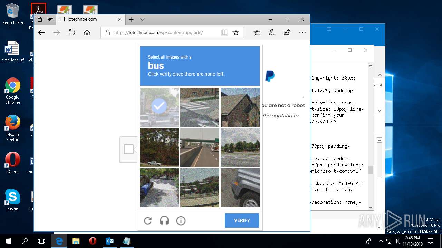Image resolution: width=442 pixels, height=248 pixels.
Task: Open the Add notes pen icon
Action: point(272,33)
